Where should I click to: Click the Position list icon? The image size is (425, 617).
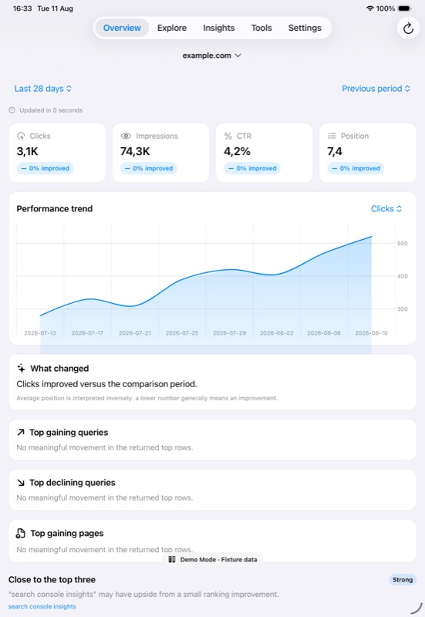coord(332,136)
